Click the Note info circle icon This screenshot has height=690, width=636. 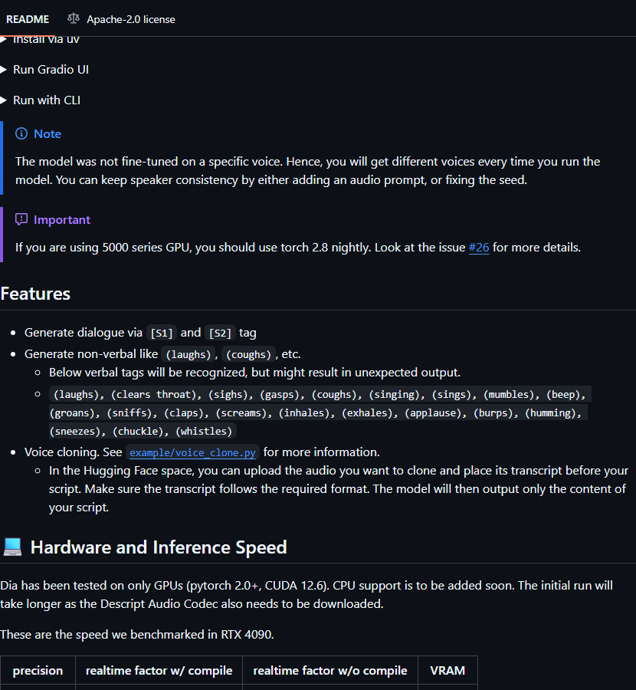point(21,133)
